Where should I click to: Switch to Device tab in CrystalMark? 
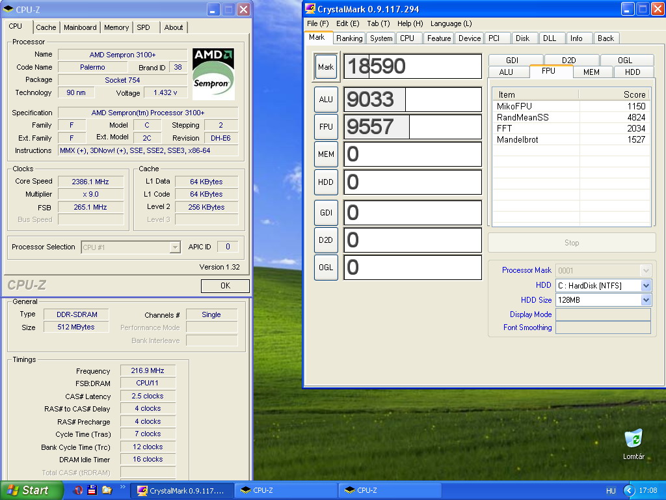click(470, 38)
